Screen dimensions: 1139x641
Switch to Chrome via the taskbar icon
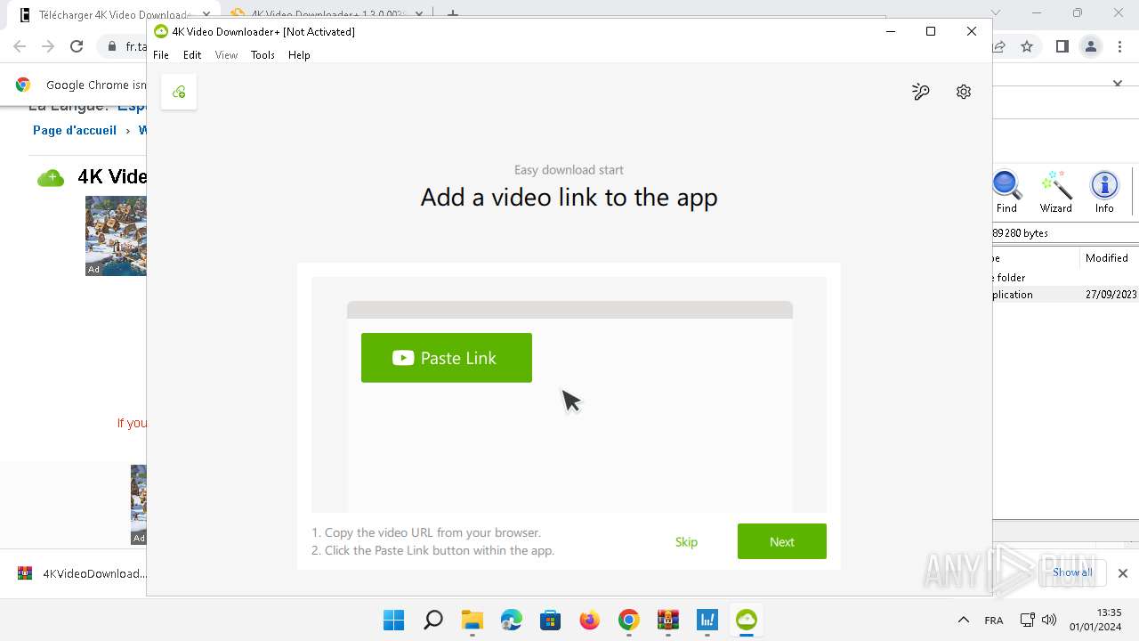[x=628, y=620]
